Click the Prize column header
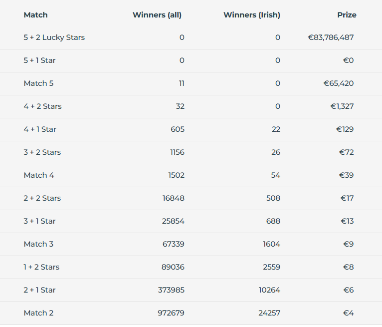The image size is (382, 327). (347, 15)
